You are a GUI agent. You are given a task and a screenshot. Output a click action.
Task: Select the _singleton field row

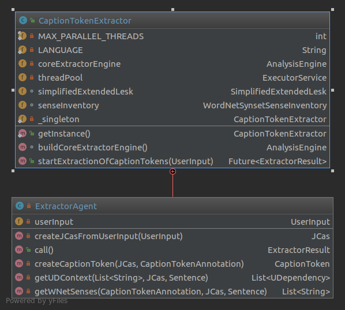tap(172, 119)
